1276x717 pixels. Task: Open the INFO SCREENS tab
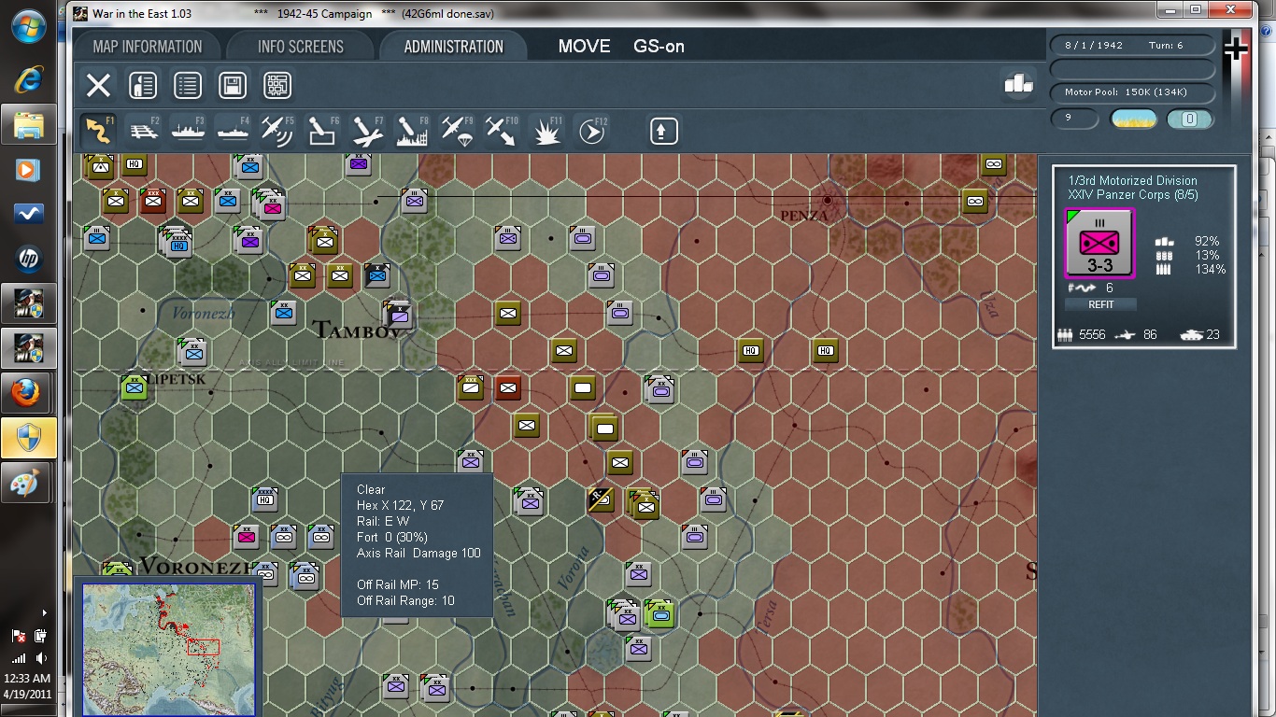click(301, 47)
